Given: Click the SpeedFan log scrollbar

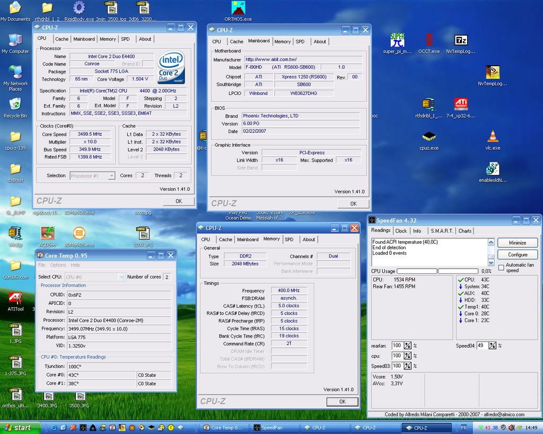Looking at the screenshot, I should (491, 252).
